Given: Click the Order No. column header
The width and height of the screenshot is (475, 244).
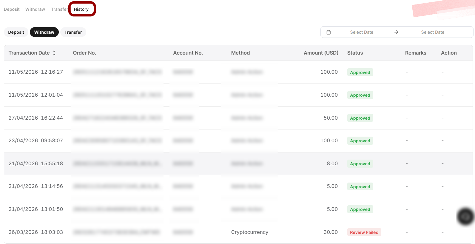Looking at the screenshot, I should tap(84, 53).
